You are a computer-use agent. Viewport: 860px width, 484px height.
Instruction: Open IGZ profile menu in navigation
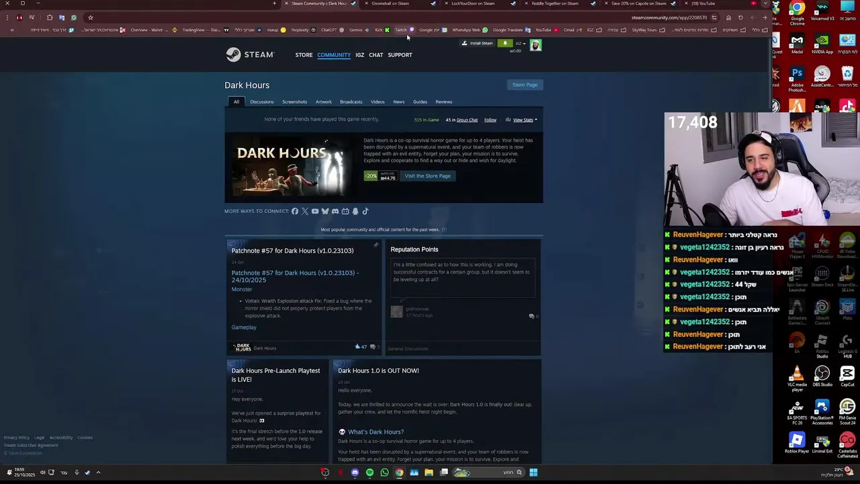click(x=360, y=55)
